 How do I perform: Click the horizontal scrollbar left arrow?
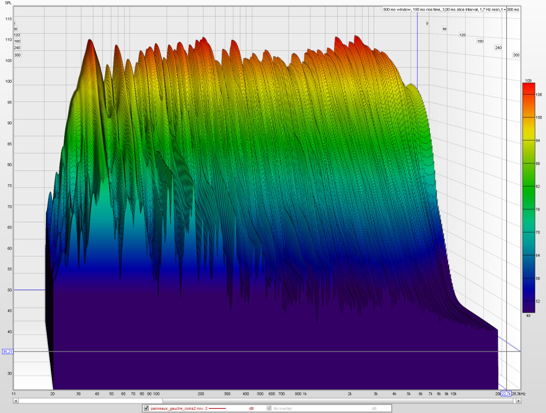16,400
